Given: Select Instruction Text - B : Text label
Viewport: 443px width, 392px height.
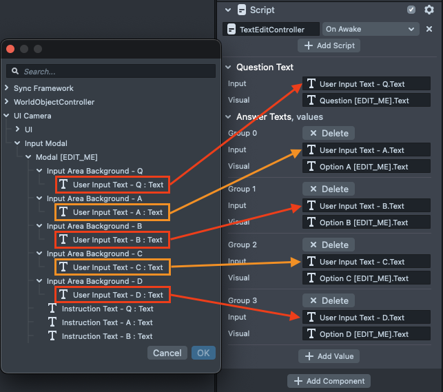Looking at the screenshot, I should pyautogui.click(x=107, y=336).
